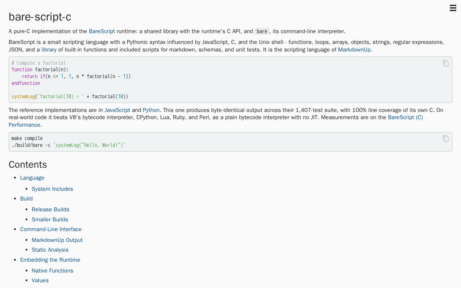The width and height of the screenshot is (461, 288).
Task: Click the 'make compile' command line
Action: click(x=27, y=138)
